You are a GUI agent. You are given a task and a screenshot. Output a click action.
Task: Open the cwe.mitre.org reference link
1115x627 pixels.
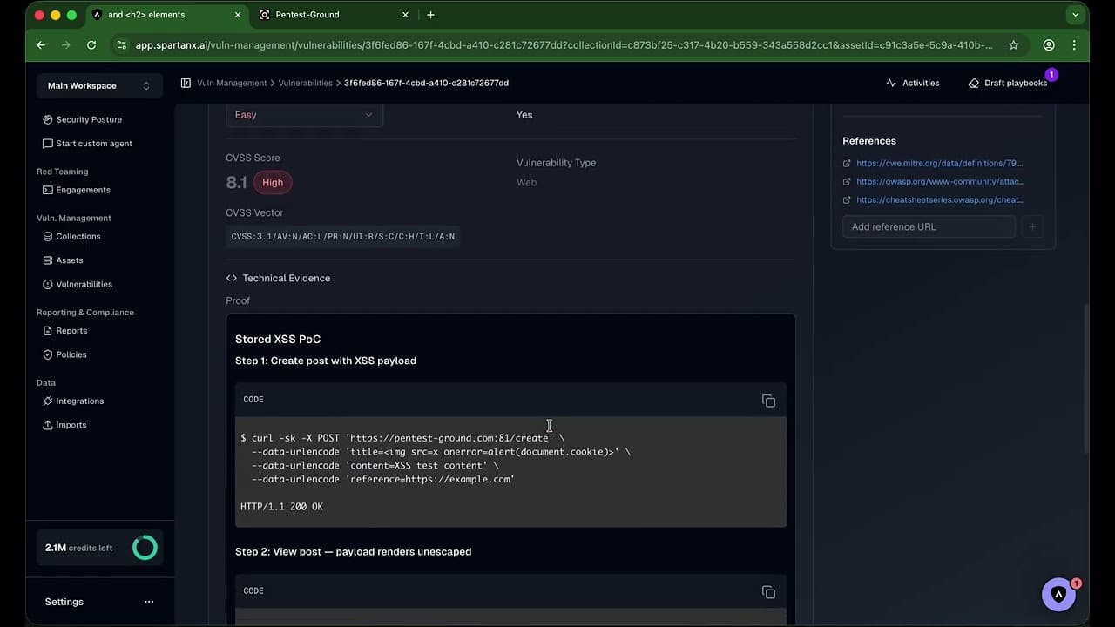(x=938, y=163)
